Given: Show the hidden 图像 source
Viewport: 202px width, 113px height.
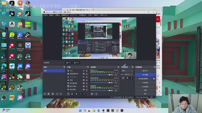Looking at the screenshot, I should tap(84, 71).
